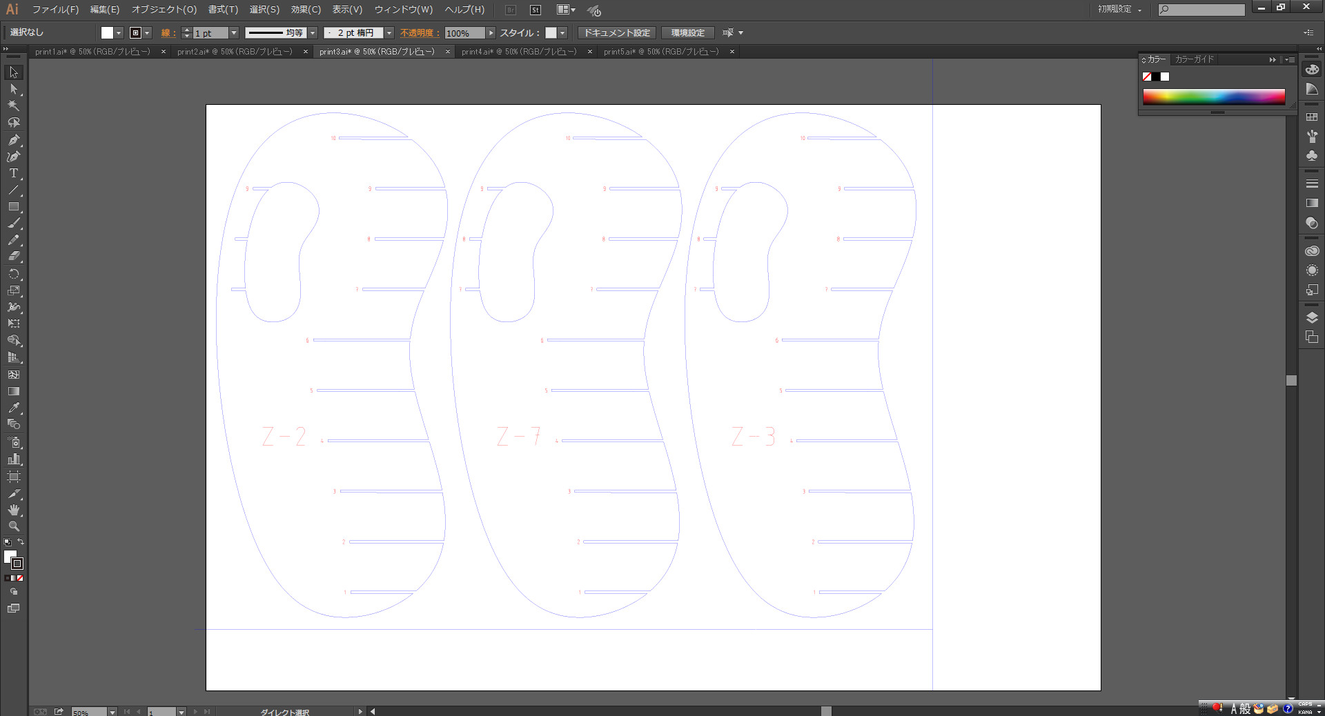
Task: Open the ファイル(F) menu
Action: pyautogui.click(x=55, y=10)
